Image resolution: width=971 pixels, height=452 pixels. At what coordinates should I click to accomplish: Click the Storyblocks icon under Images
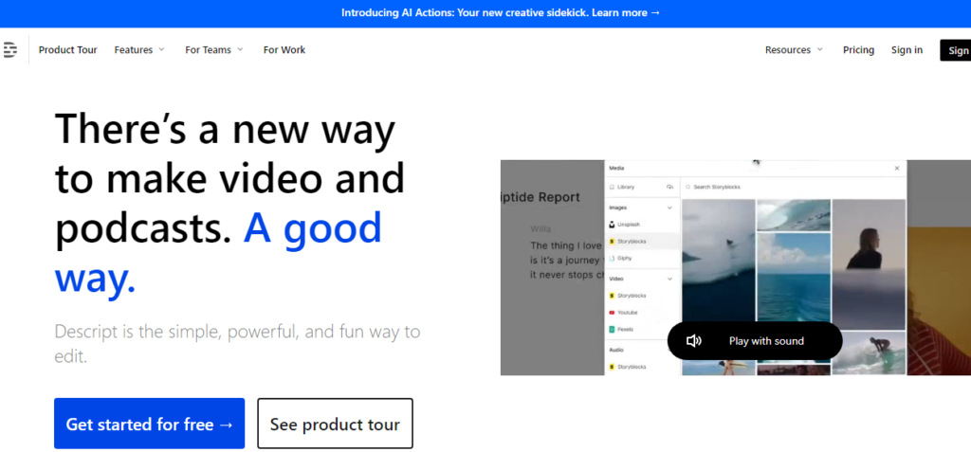coord(612,242)
